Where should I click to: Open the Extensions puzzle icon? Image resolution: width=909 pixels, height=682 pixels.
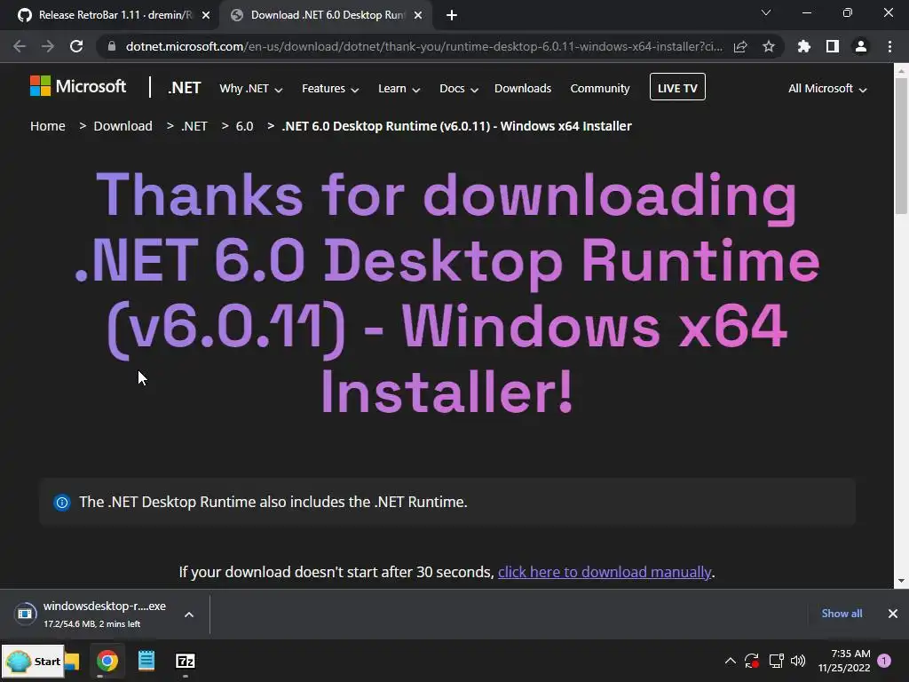pos(804,46)
